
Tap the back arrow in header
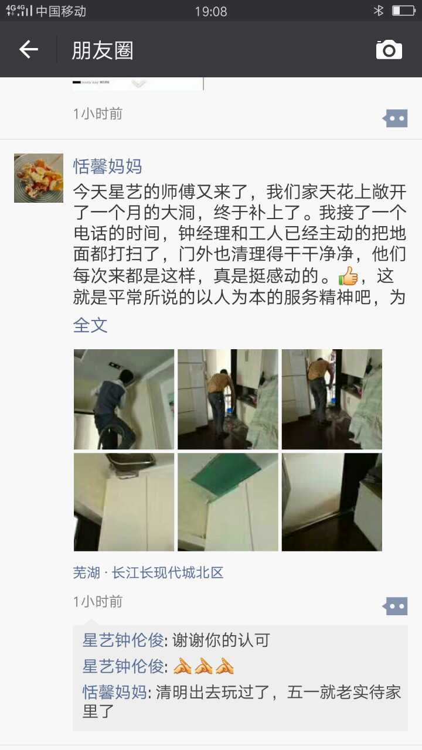click(29, 50)
